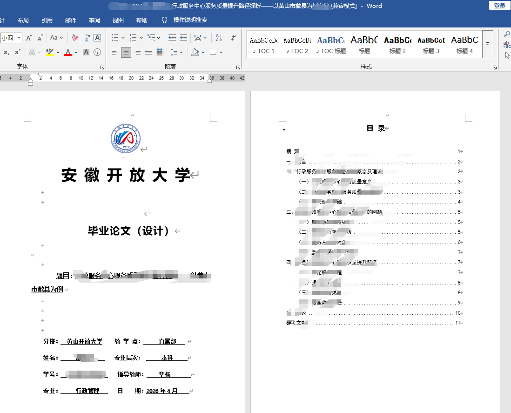Apply borders icon in paragraph group
This screenshot has width=511, height=413.
click(x=213, y=52)
